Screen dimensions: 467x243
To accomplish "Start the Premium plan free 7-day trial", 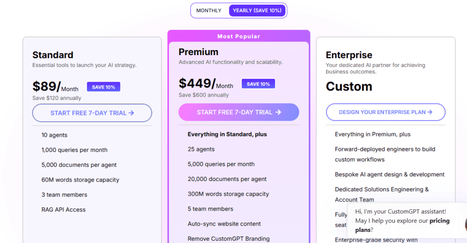I will [x=239, y=112].
